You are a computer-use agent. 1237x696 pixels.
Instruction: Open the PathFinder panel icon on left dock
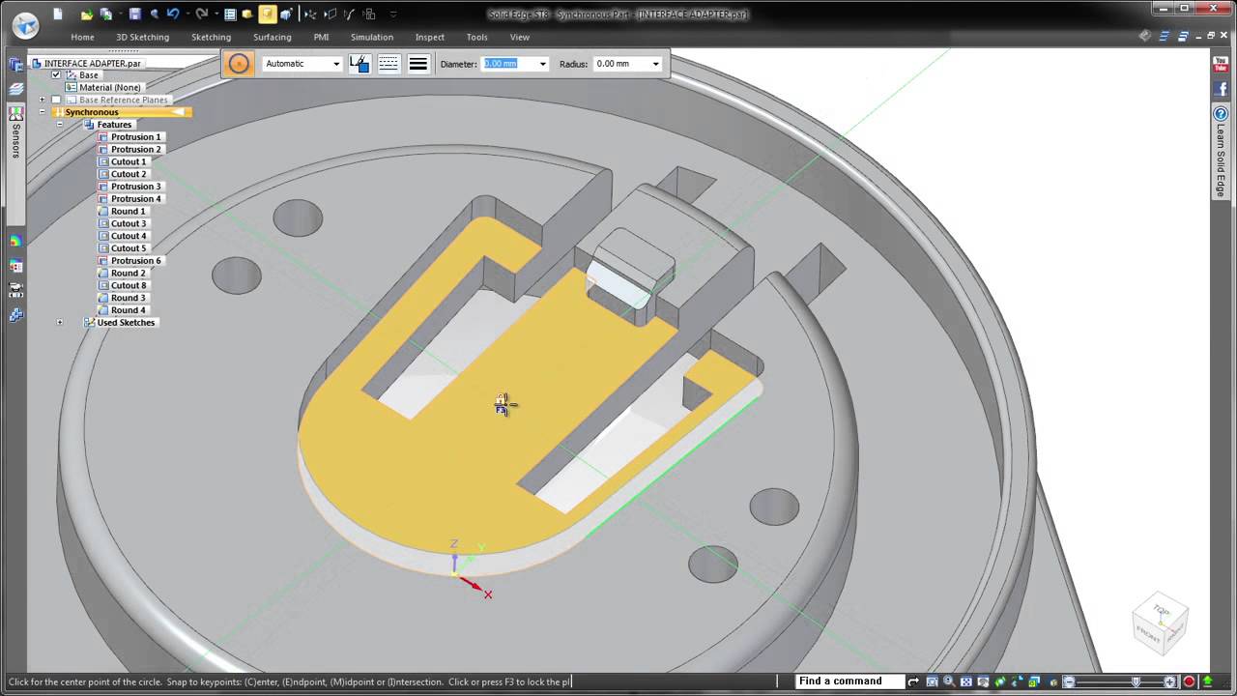click(x=15, y=65)
